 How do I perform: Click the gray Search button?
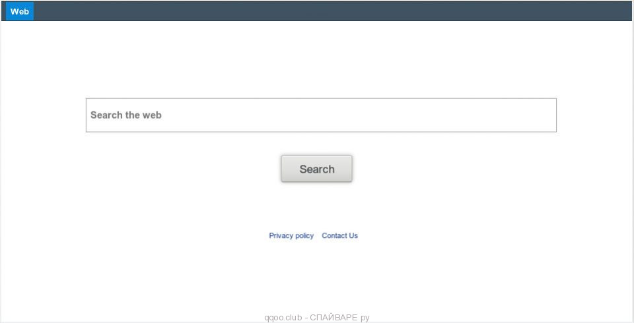(316, 169)
